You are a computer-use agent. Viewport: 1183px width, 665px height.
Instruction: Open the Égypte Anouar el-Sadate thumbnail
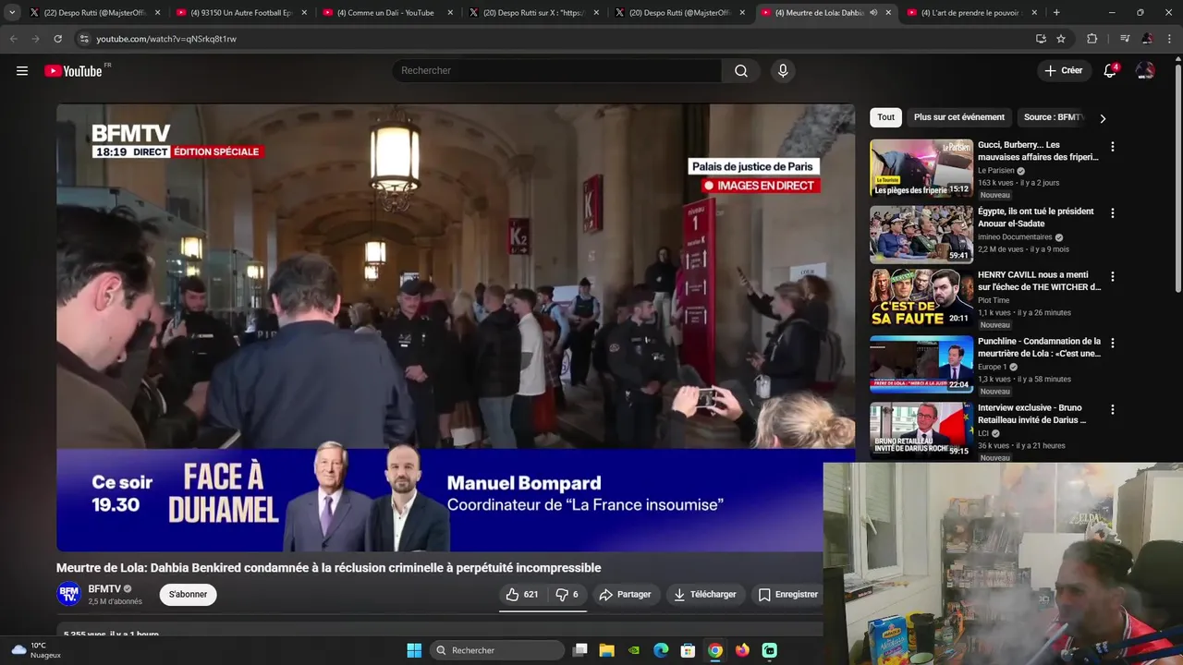(x=921, y=235)
